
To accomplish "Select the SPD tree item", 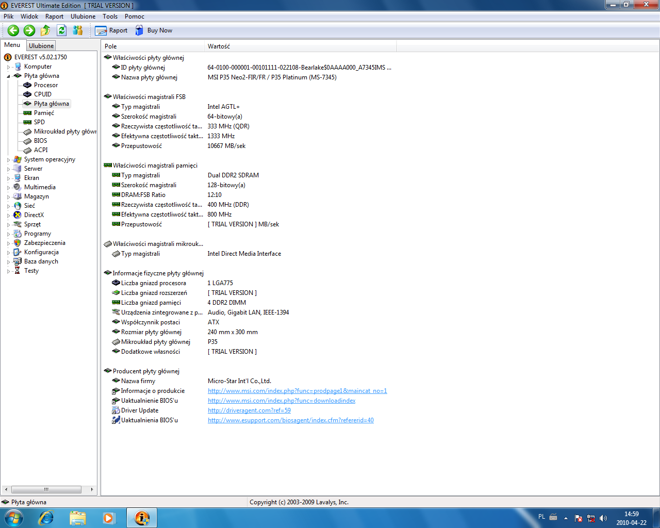I will tap(39, 122).
